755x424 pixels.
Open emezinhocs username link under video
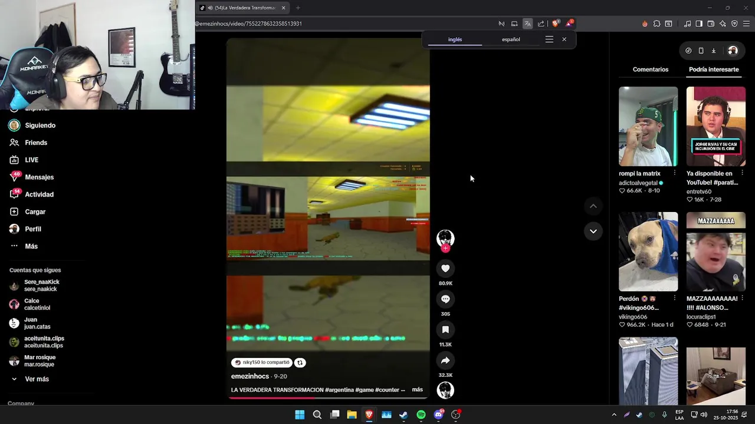[250, 376]
